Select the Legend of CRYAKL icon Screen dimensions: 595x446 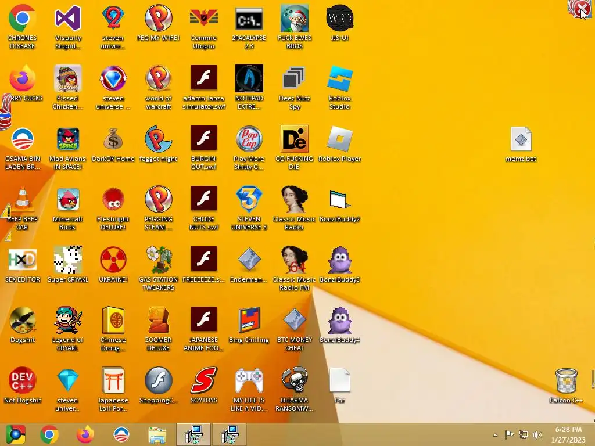[67, 320]
